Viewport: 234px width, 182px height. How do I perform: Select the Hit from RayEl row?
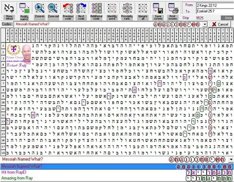point(117,172)
